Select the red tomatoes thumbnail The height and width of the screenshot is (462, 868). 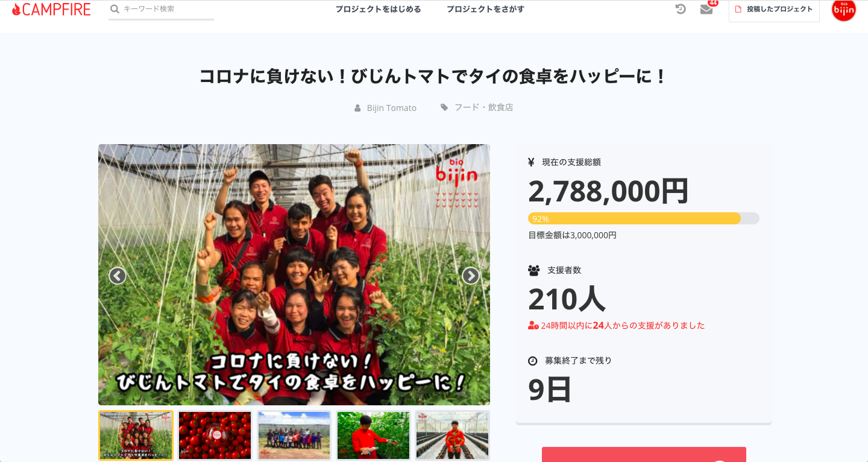coord(215,435)
